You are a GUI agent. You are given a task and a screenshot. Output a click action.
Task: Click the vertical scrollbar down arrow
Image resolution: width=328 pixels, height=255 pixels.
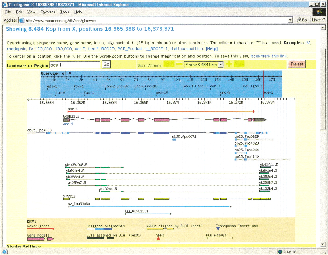coord(323,244)
